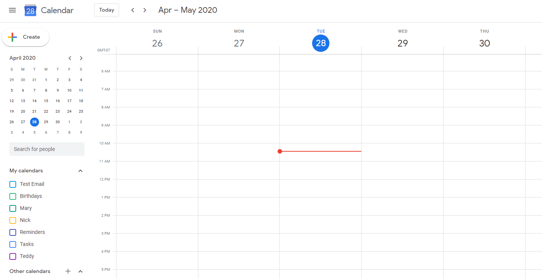Toggle the Teddy calendar checkbox
The image size is (542, 279).
pyautogui.click(x=13, y=256)
